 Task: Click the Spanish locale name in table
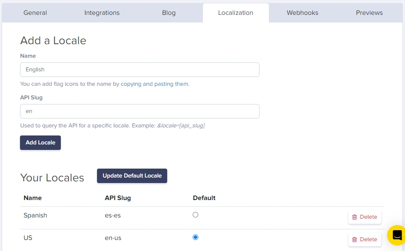tap(35, 215)
